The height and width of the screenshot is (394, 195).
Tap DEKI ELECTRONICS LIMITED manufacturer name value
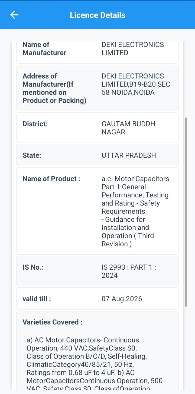133,49
